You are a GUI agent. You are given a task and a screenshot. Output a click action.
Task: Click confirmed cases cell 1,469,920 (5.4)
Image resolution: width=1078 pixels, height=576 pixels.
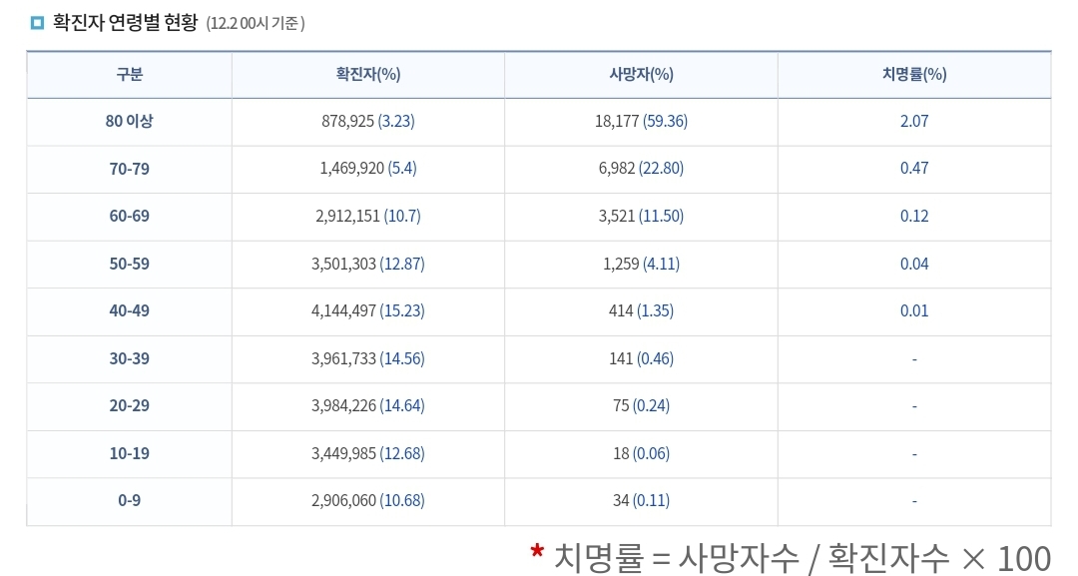(x=367, y=169)
